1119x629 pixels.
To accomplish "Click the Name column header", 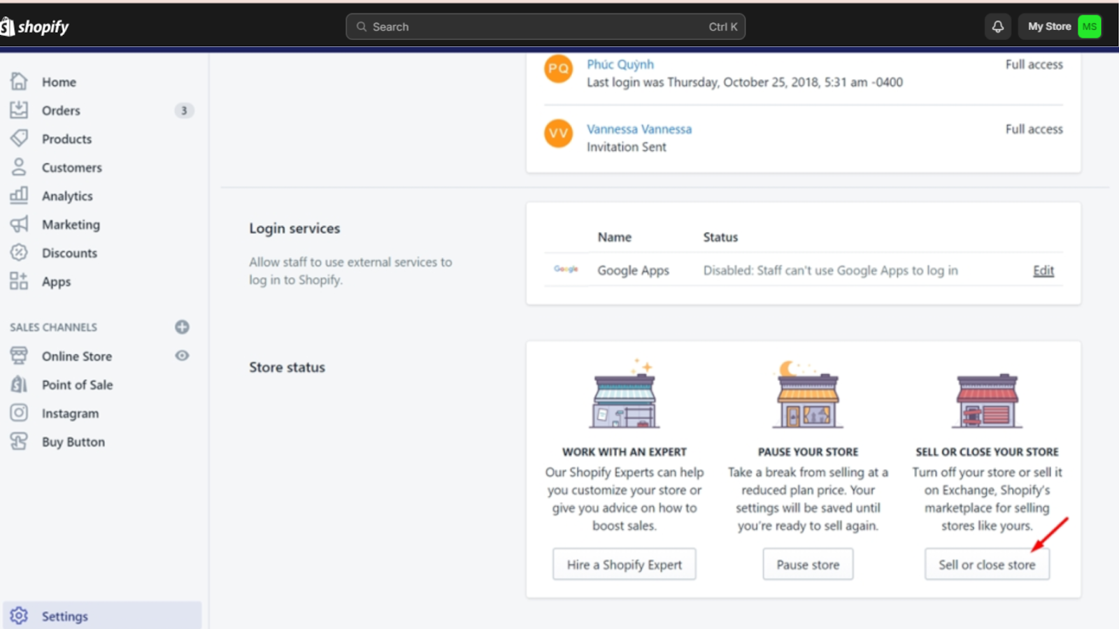I will point(614,237).
